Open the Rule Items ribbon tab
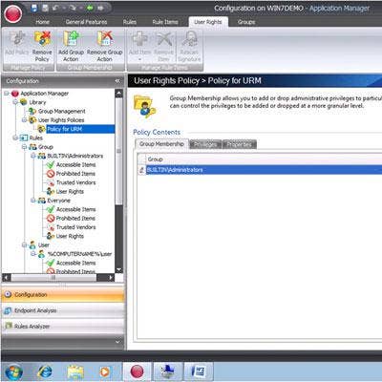 [165, 22]
